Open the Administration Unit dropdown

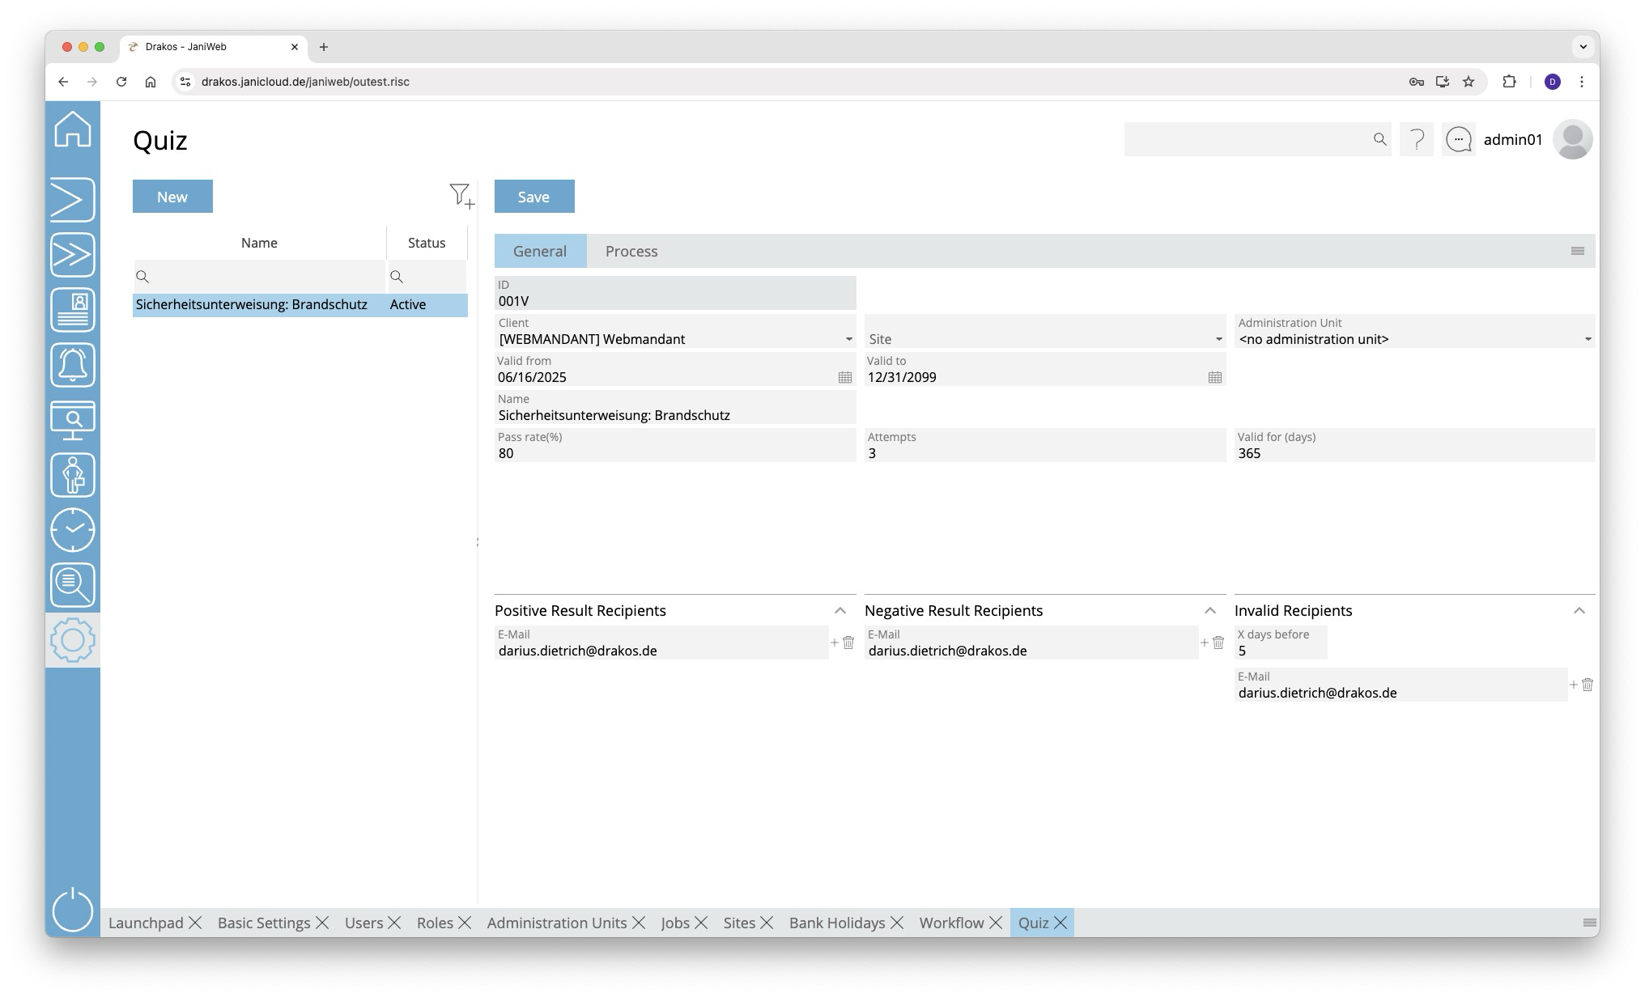1587,339
